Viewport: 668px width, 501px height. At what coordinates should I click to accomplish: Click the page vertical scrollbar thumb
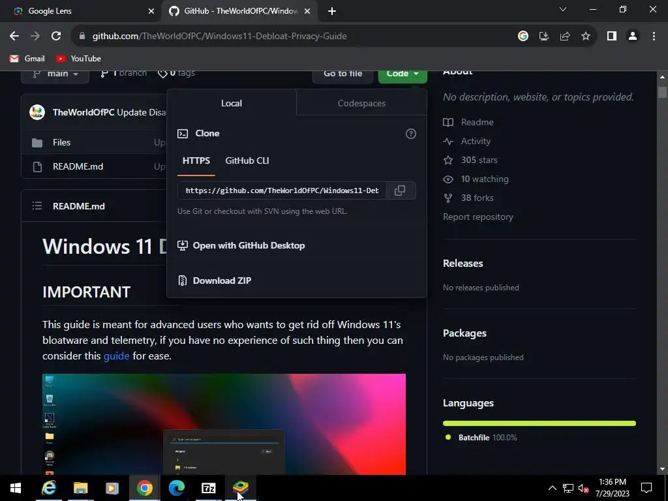662,93
